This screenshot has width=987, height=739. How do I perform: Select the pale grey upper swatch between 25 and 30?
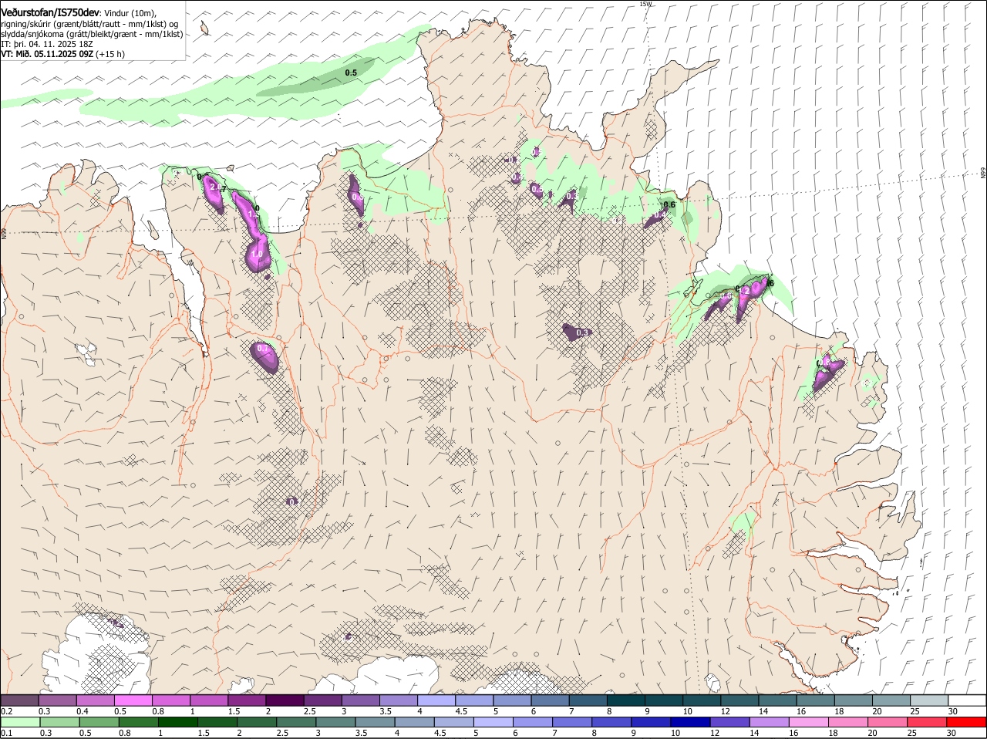(x=930, y=700)
